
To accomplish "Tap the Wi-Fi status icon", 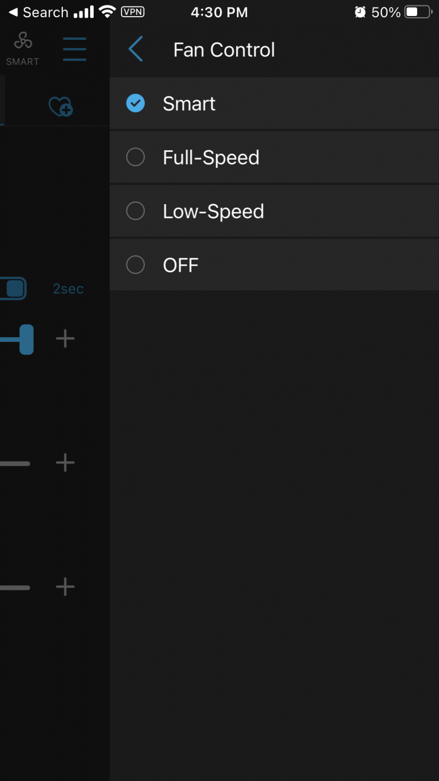I will point(107,12).
